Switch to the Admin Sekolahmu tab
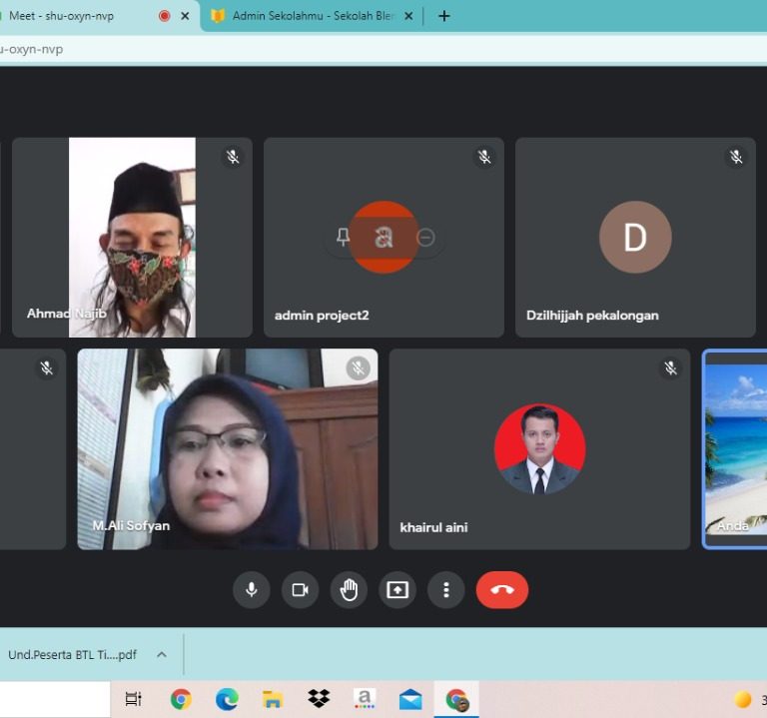This screenshot has width=767, height=718. 313,16
